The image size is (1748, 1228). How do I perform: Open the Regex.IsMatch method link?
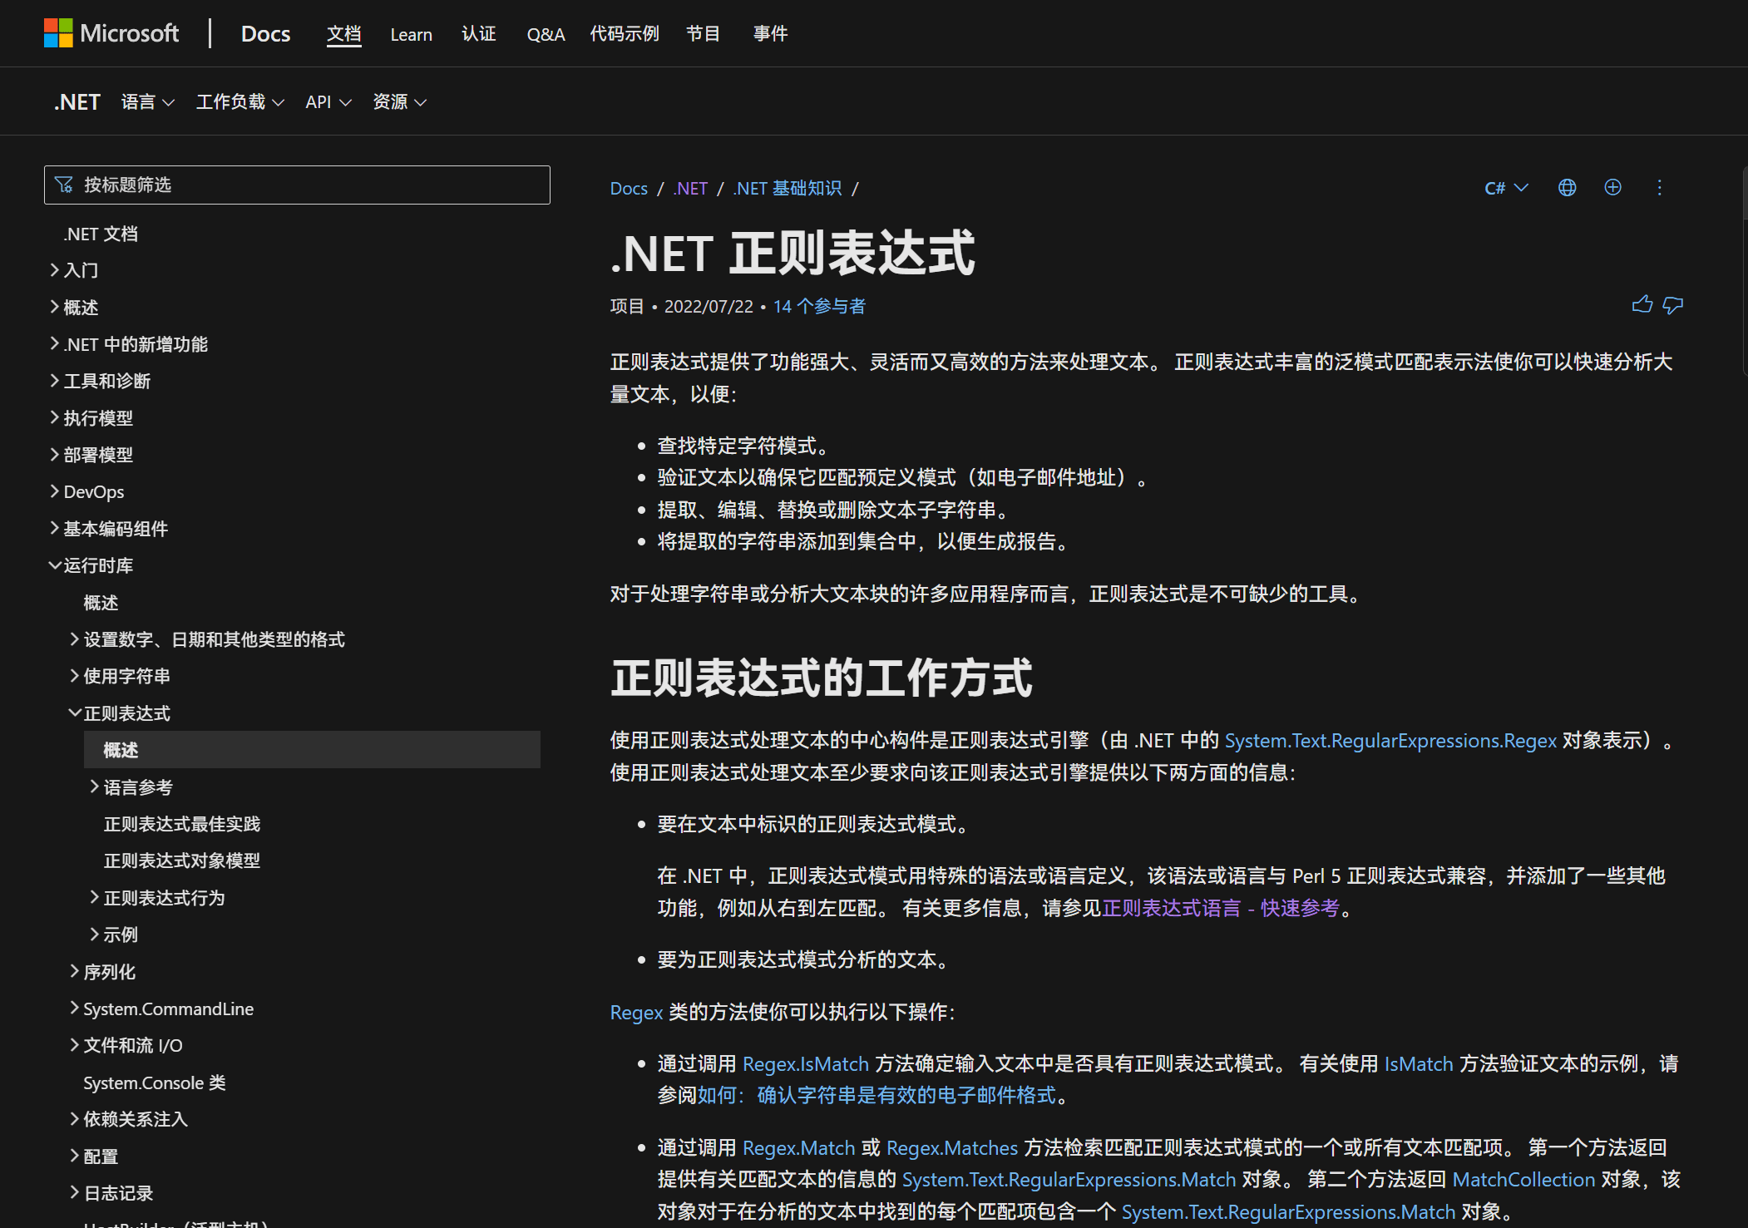point(805,1064)
